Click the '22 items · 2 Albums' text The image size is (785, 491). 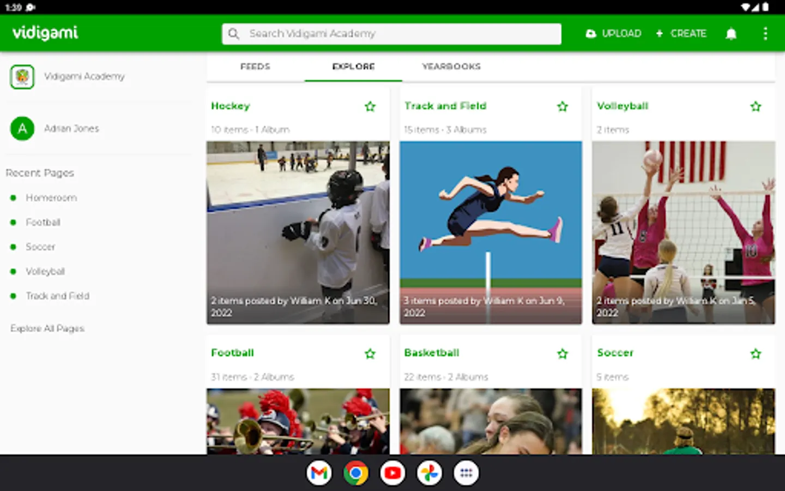(446, 377)
